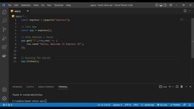Toggle secondary side bar layout icon
This screenshot has height=109, width=194.
(165, 5)
